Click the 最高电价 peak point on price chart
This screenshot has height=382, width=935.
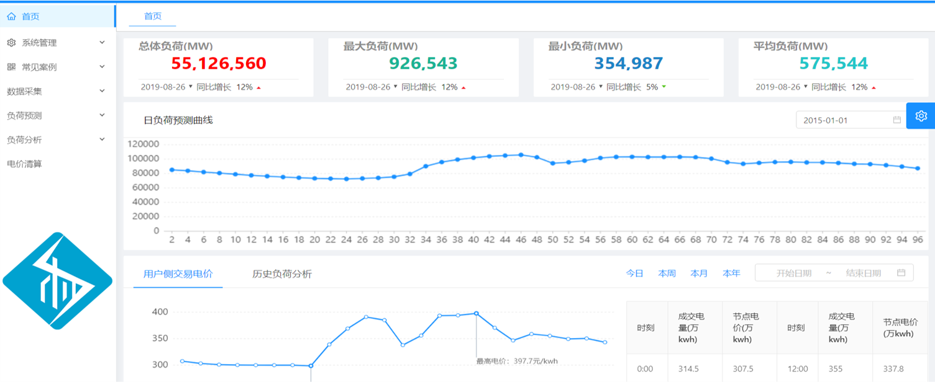pyautogui.click(x=476, y=313)
